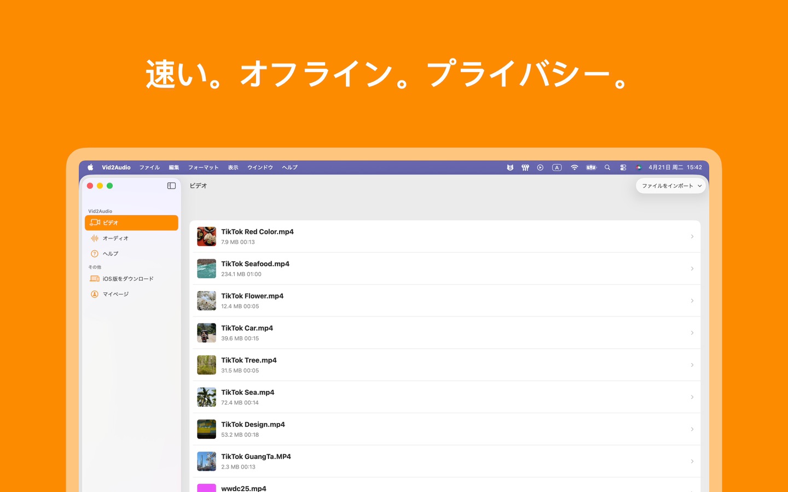Viewport: 788px width, 492px height.
Task: Click TikTok Design.mp4 thumbnail
Action: [x=206, y=429]
